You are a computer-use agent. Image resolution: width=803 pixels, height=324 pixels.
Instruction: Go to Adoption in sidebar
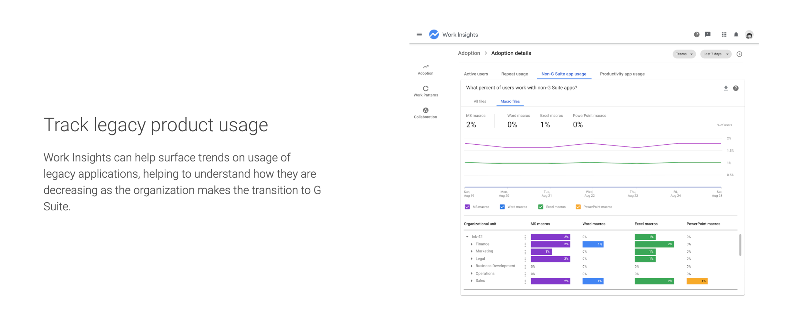[425, 70]
